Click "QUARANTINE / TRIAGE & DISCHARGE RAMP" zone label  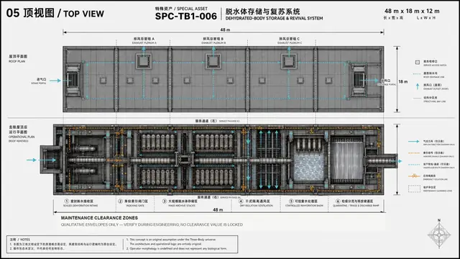356,206
